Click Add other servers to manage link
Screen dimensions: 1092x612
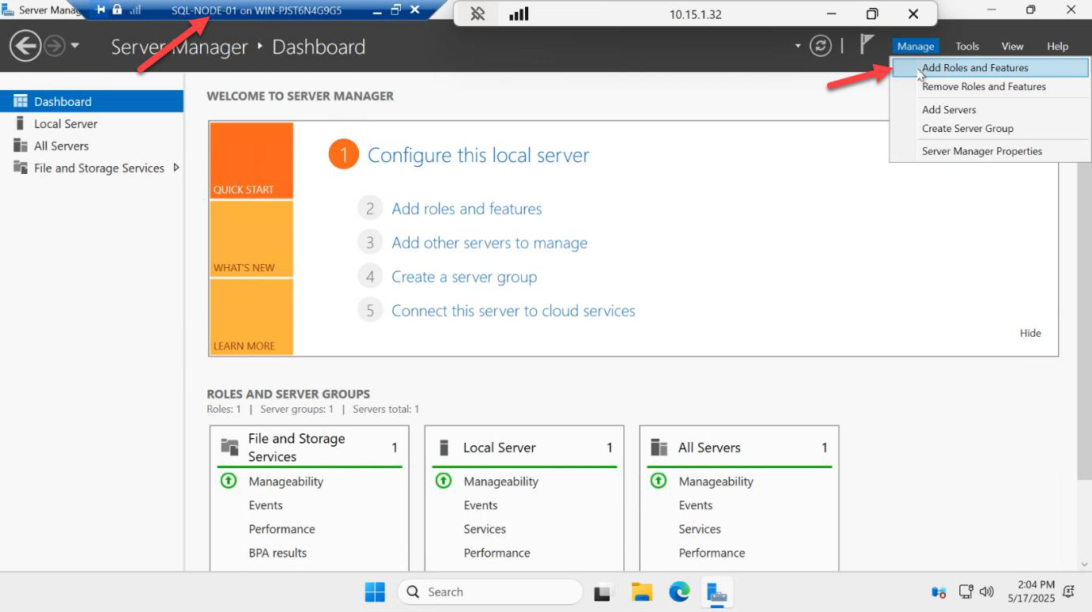489,243
